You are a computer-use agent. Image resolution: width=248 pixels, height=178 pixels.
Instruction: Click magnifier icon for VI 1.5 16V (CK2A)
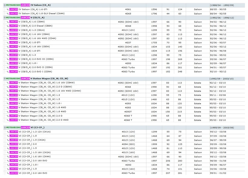point(8,153)
